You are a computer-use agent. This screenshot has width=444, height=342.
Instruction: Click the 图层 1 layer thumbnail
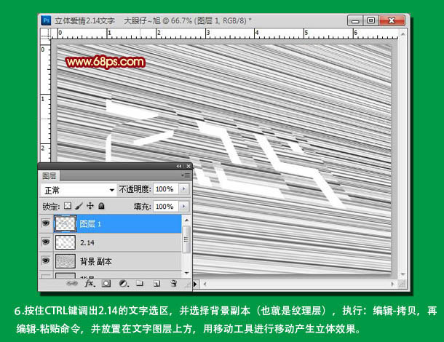point(65,223)
